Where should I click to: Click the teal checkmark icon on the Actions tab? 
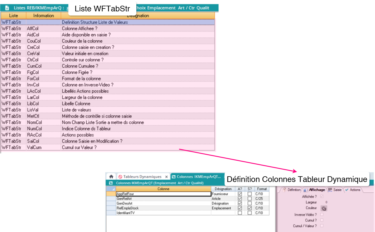pos(346,190)
